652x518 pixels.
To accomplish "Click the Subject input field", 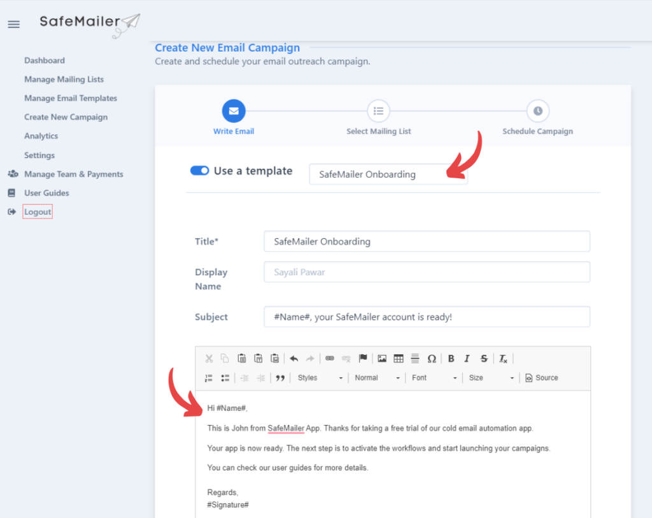I will click(x=427, y=317).
